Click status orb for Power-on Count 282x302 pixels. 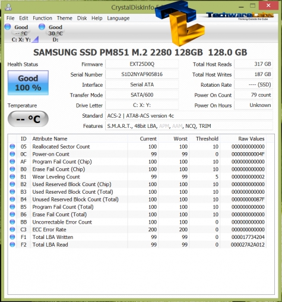click(12, 154)
